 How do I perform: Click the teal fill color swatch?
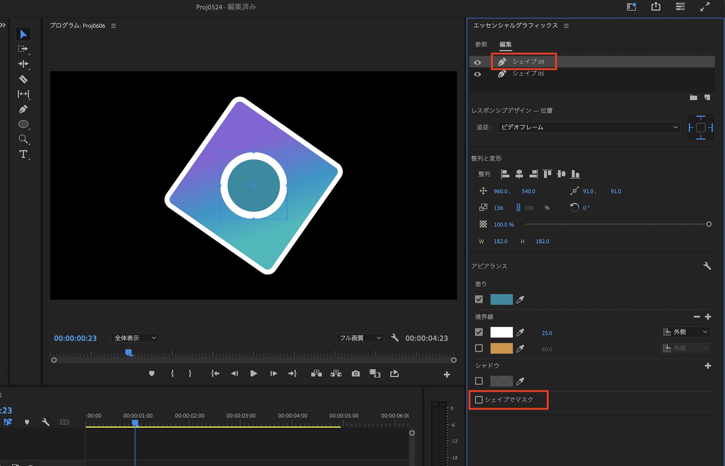[x=501, y=299]
